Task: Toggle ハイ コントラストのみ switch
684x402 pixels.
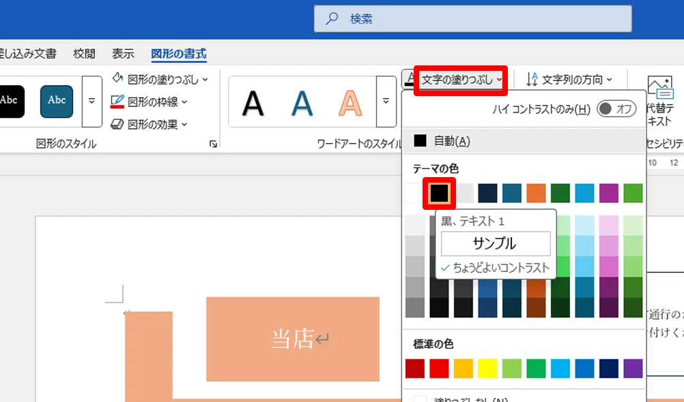Action: [616, 109]
